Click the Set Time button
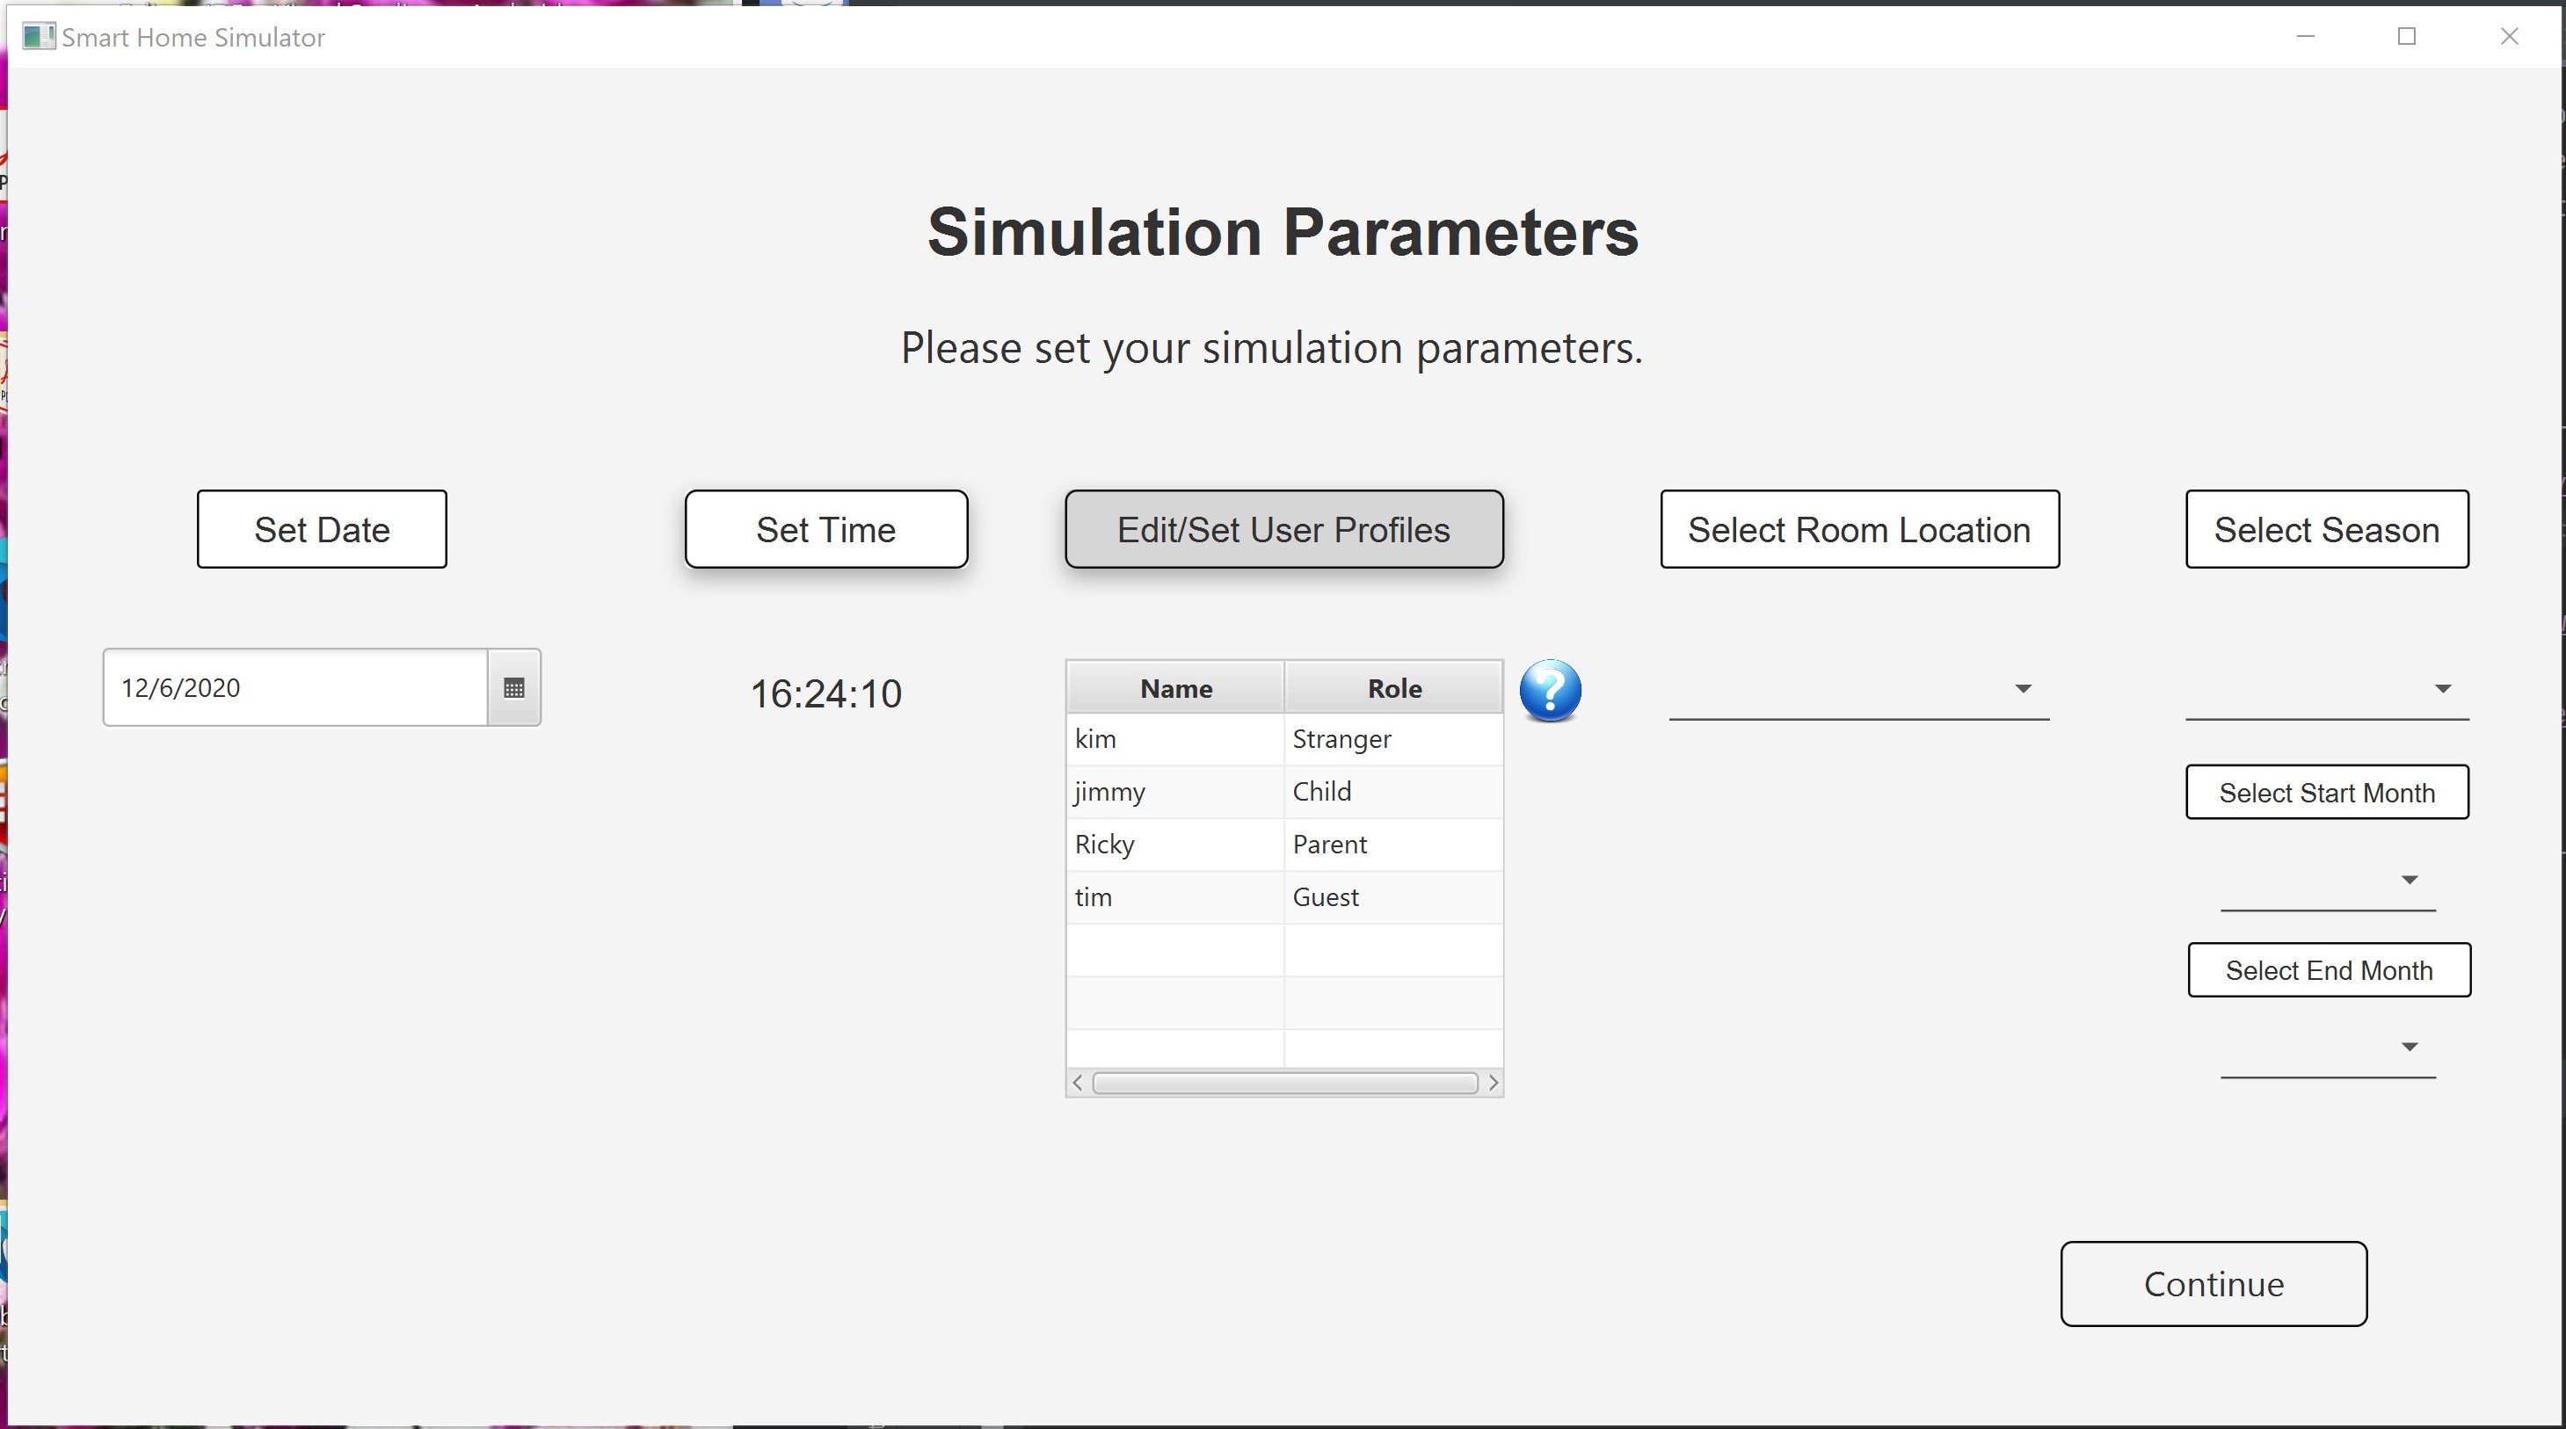2566x1429 pixels. tap(825, 529)
